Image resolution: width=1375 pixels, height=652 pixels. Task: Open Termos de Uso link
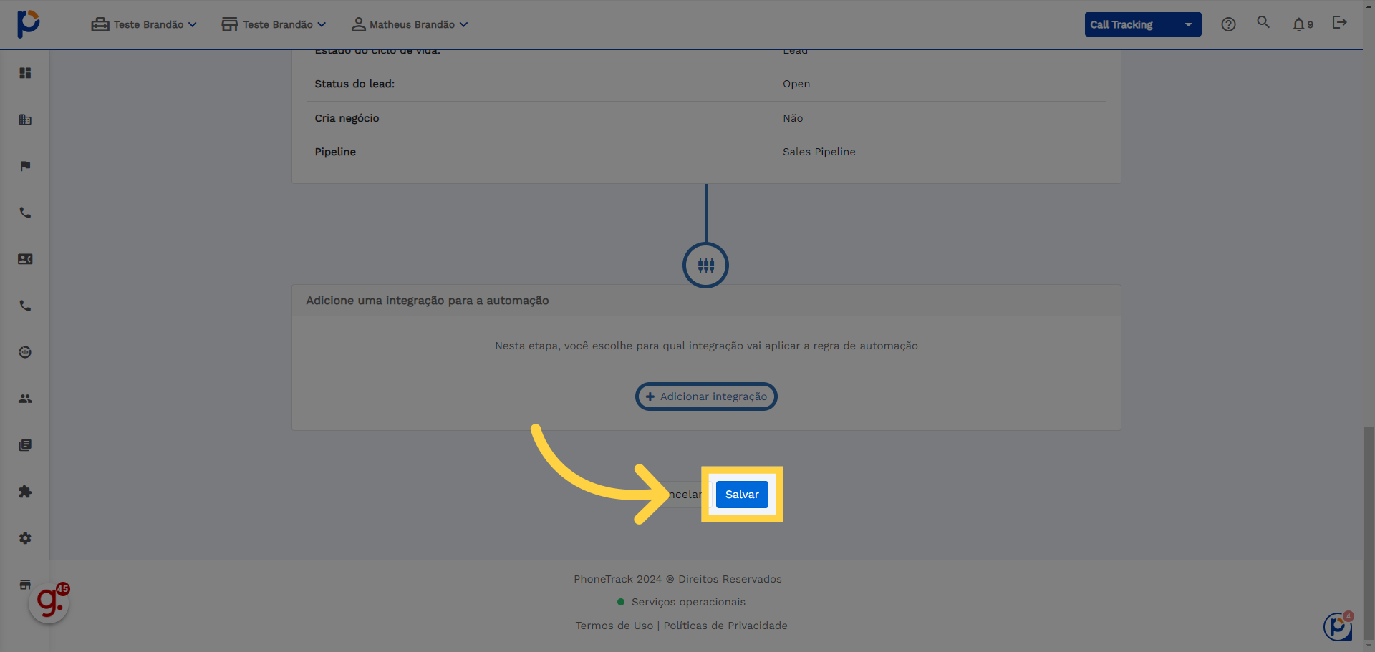[614, 626]
